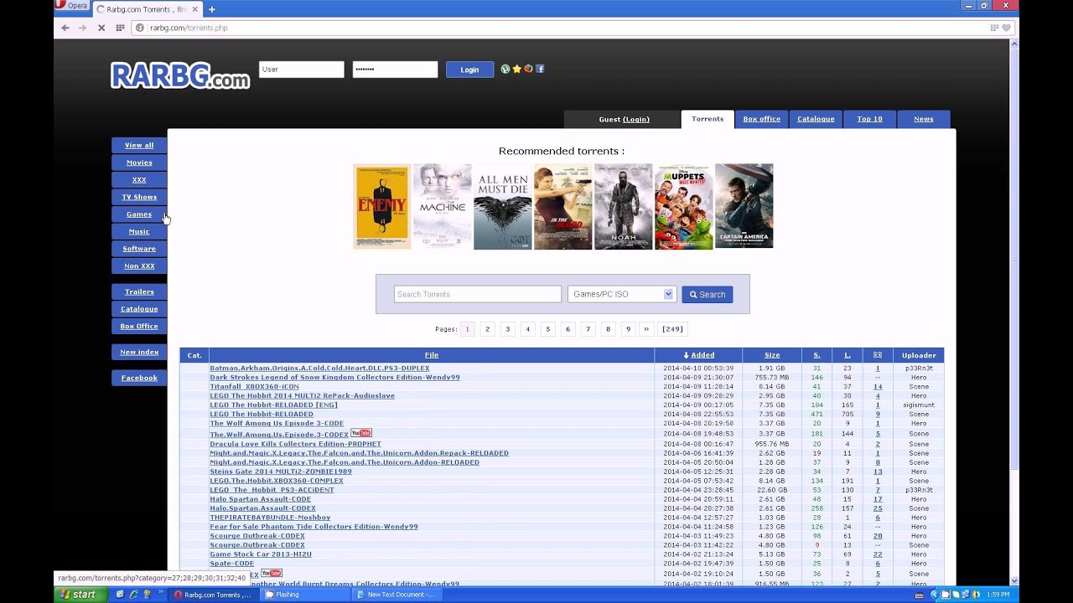Screen dimensions: 1073x603
Task: Click the password input field
Action: pos(395,70)
